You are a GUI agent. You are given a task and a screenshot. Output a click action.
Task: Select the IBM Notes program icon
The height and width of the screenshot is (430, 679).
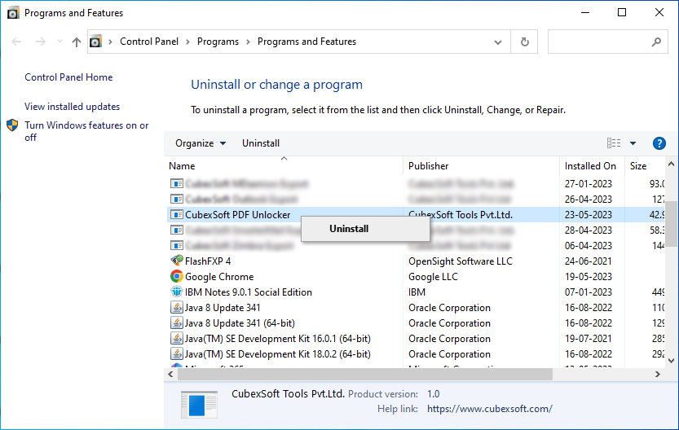coord(176,292)
